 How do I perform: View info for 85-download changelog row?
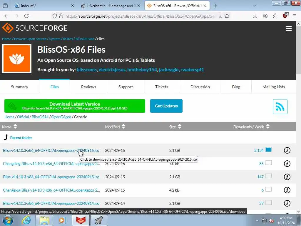287,164
